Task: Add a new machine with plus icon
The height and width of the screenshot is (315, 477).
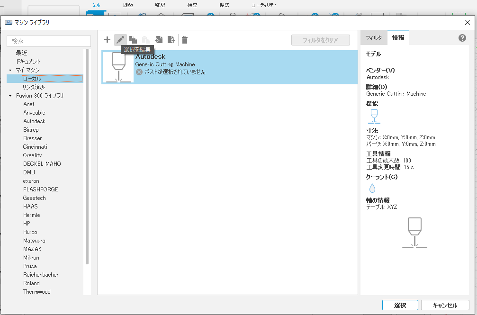Action: tap(107, 40)
